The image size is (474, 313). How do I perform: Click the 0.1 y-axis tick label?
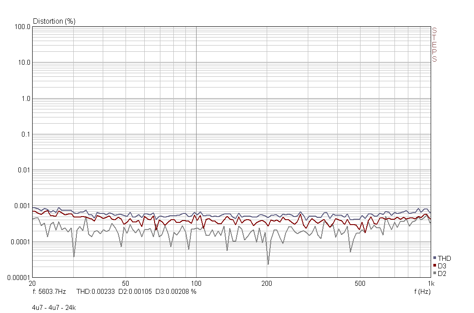26,134
